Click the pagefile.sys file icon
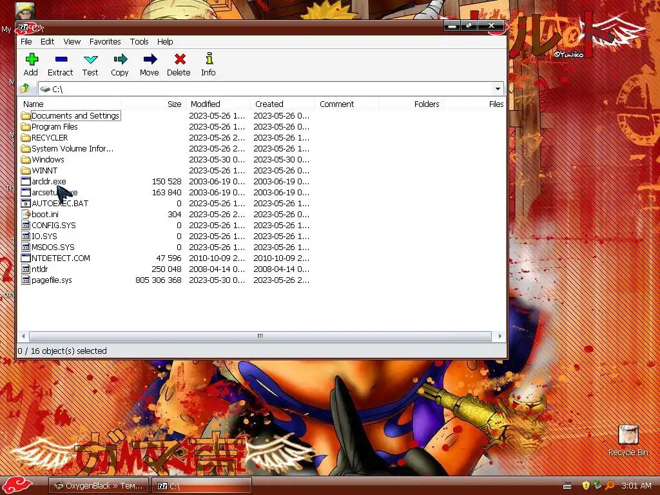This screenshot has height=495, width=660. click(x=26, y=280)
